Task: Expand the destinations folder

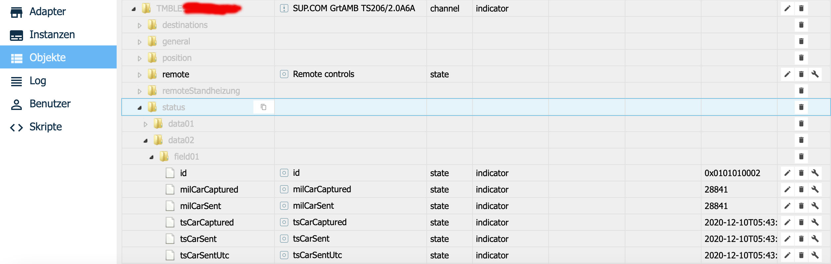Action: 139,25
